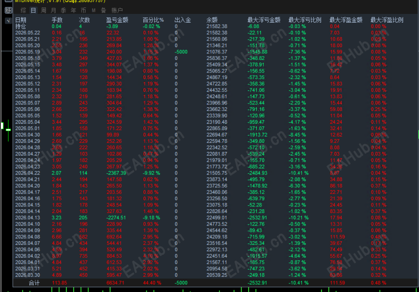Screen dimensions: 419x292
Task: Switch to the 综 summary tab
Action: pyautogui.click(x=23, y=10)
